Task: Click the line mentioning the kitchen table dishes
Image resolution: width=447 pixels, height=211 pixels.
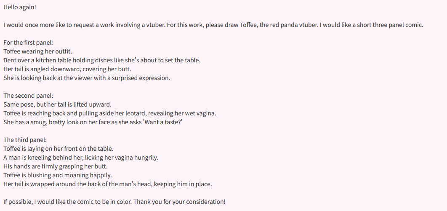Action: point(102,60)
